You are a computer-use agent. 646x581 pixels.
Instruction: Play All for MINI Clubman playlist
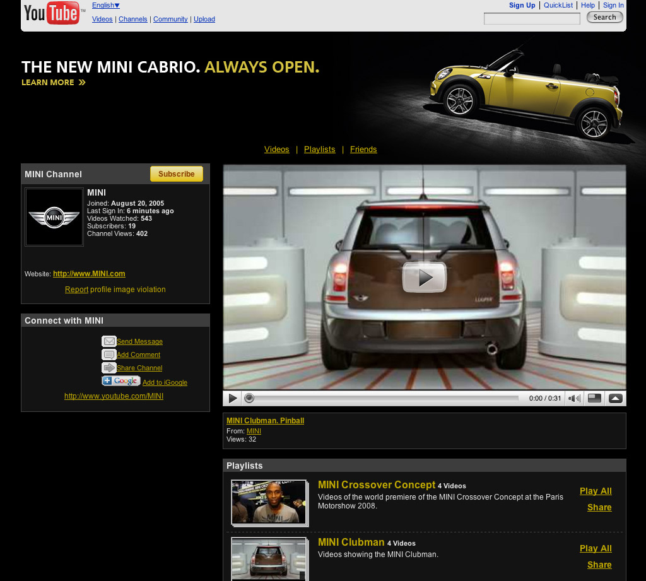click(596, 548)
